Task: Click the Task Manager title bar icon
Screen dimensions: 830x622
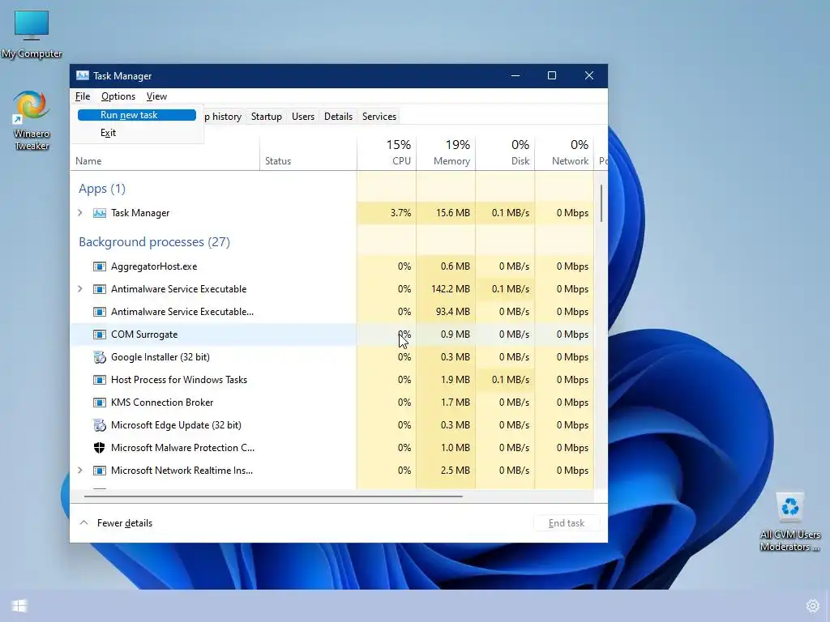Action: tap(82, 75)
